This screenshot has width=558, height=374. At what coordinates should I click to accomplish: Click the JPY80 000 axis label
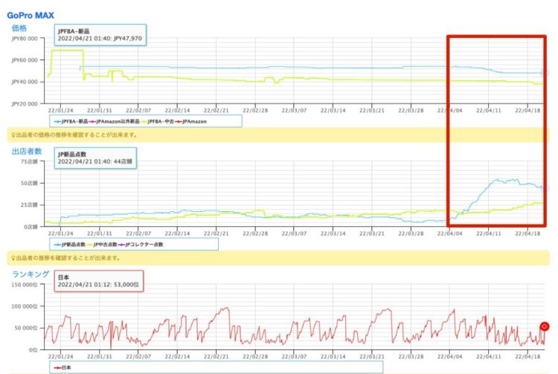click(25, 39)
